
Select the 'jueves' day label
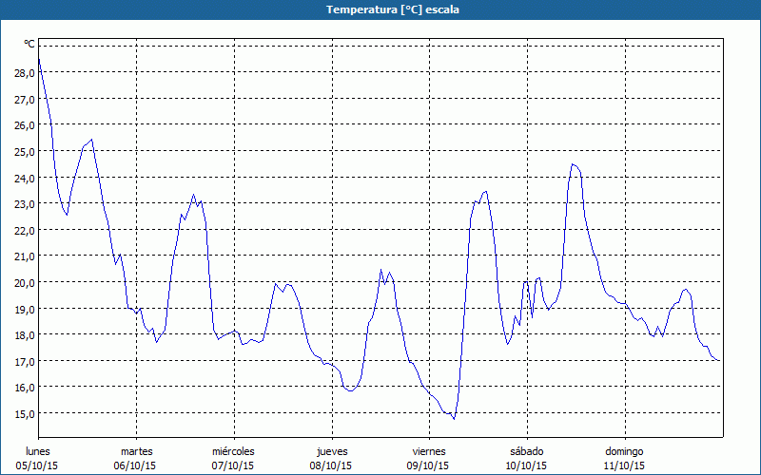(x=331, y=451)
